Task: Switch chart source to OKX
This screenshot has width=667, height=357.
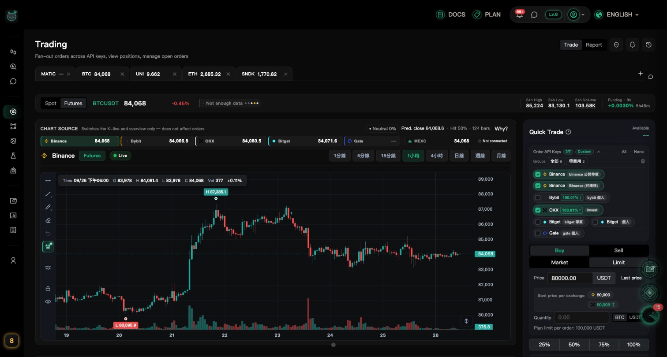Action: click(x=230, y=141)
